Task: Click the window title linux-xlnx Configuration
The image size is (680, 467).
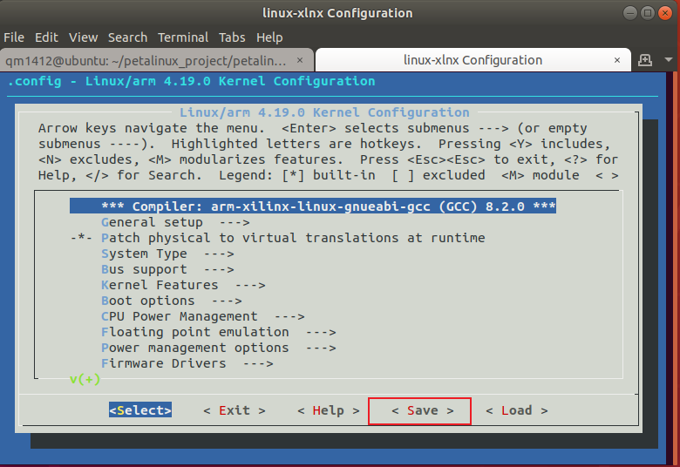Action: click(337, 13)
